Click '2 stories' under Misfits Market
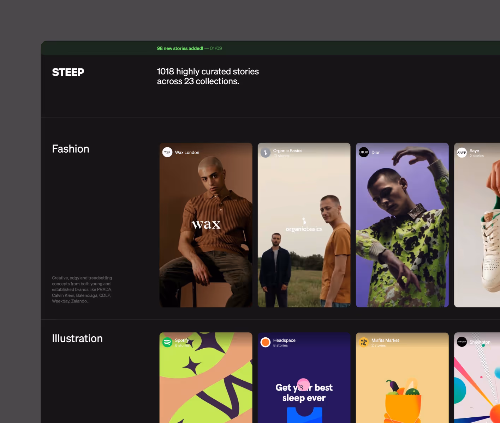 [x=379, y=345]
